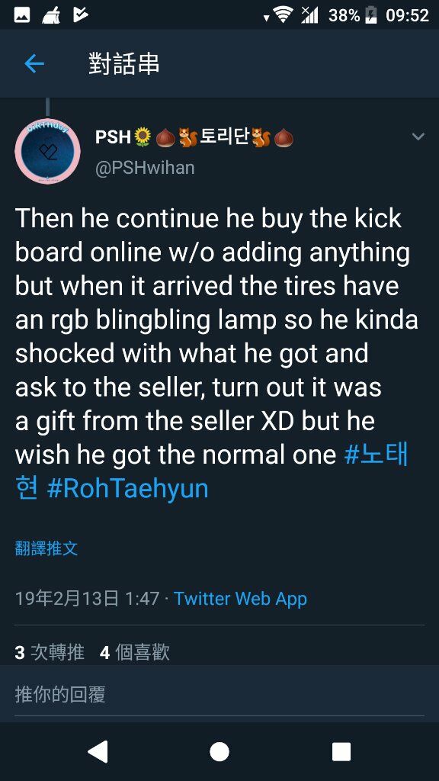Tap Android back navigation triangle
This screenshot has height=781, width=439.
click(x=98, y=751)
